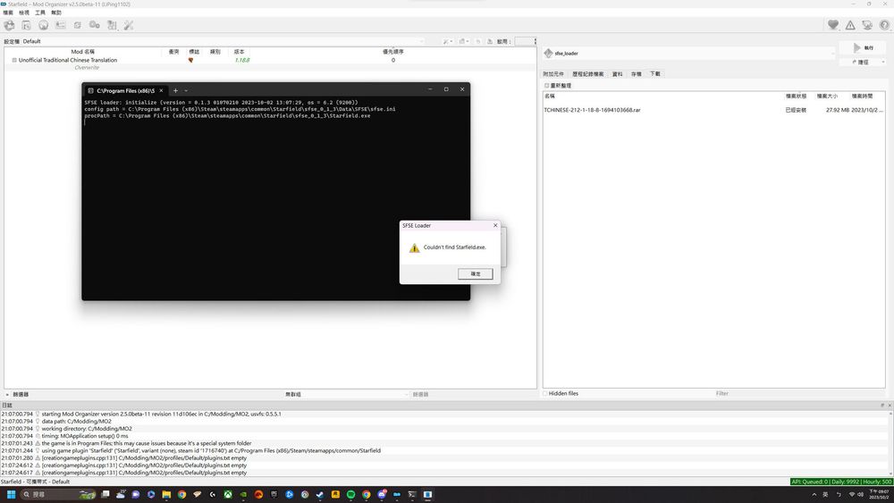894x503 pixels.
Task: Enable the 重新整理 checkbox
Action: point(547,86)
